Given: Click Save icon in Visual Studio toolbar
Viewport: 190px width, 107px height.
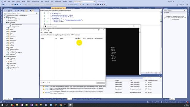Looking at the screenshot, I should [15, 5].
